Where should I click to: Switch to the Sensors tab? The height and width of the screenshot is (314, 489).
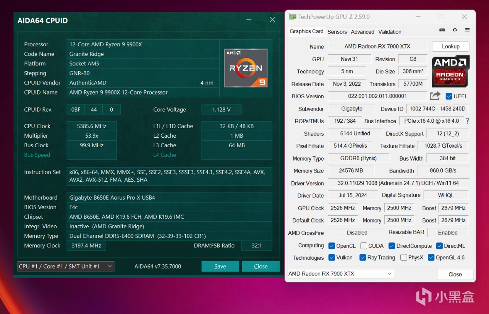coord(337,32)
